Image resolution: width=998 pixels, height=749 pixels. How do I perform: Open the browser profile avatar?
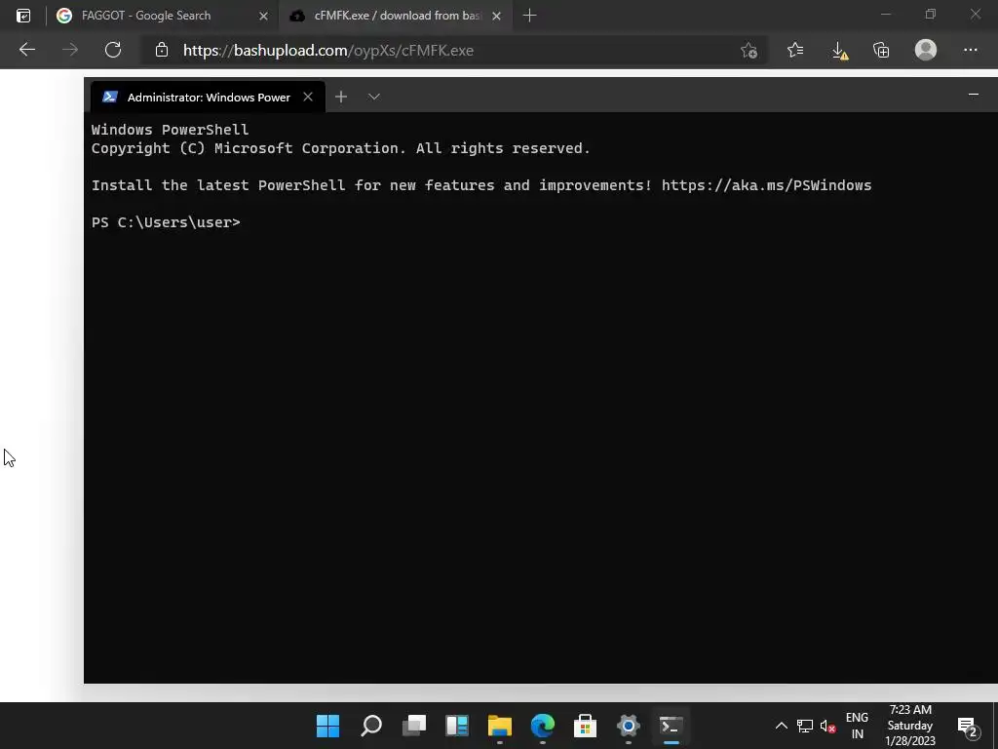tap(926, 50)
